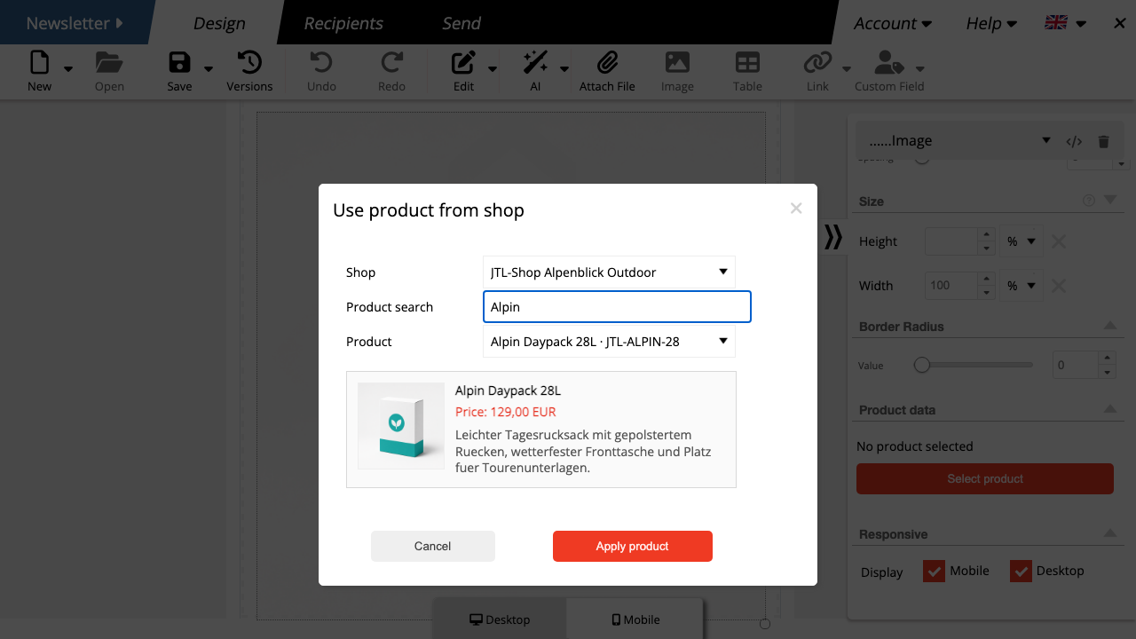Image resolution: width=1136 pixels, height=639 pixels.
Task: Expand the Custom Field dropdown arrow
Action: pos(919,69)
